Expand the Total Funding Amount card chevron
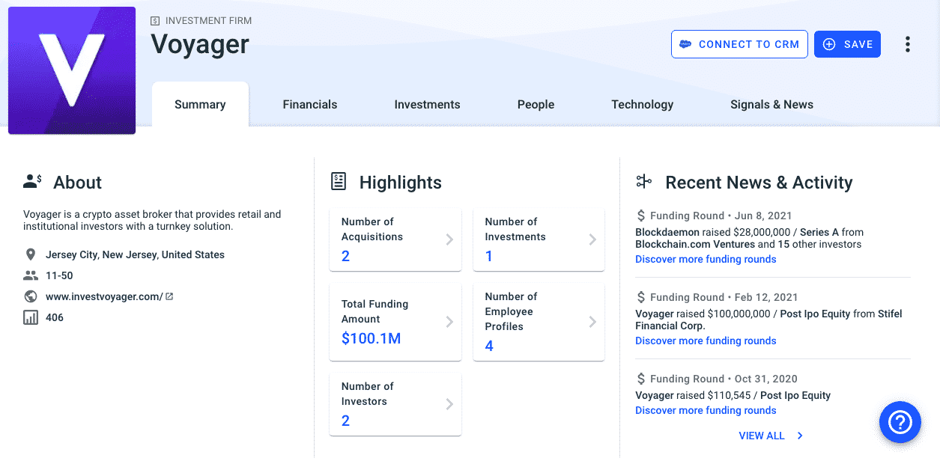940x461 pixels. [x=449, y=322]
